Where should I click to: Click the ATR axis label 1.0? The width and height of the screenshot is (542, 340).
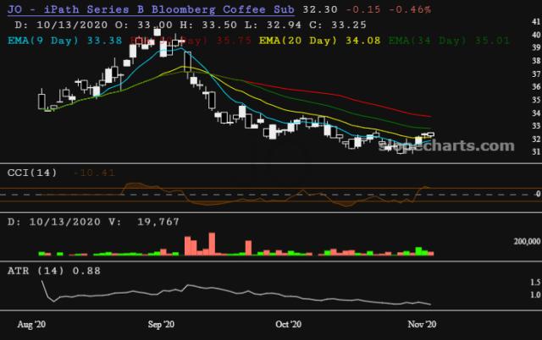coord(535,295)
